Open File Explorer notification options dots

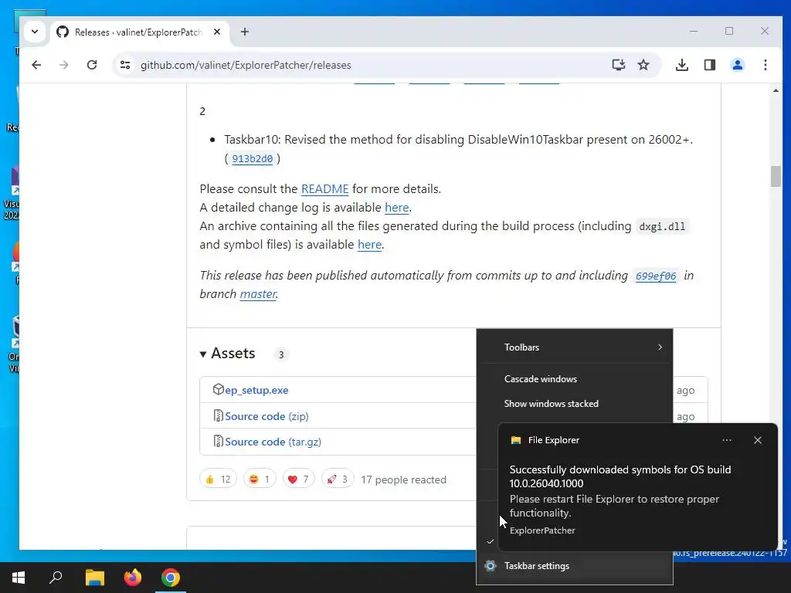click(727, 440)
